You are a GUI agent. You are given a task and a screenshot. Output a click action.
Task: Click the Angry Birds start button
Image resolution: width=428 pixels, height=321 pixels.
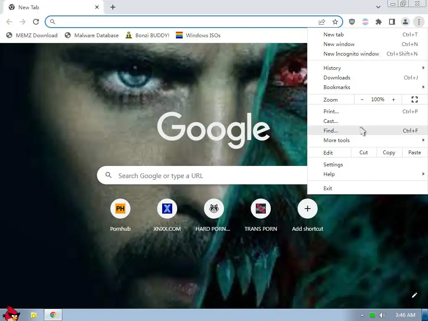(11, 314)
